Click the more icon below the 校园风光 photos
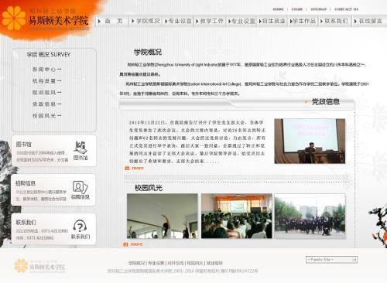This screenshot has height=283, width=387. pos(125,244)
